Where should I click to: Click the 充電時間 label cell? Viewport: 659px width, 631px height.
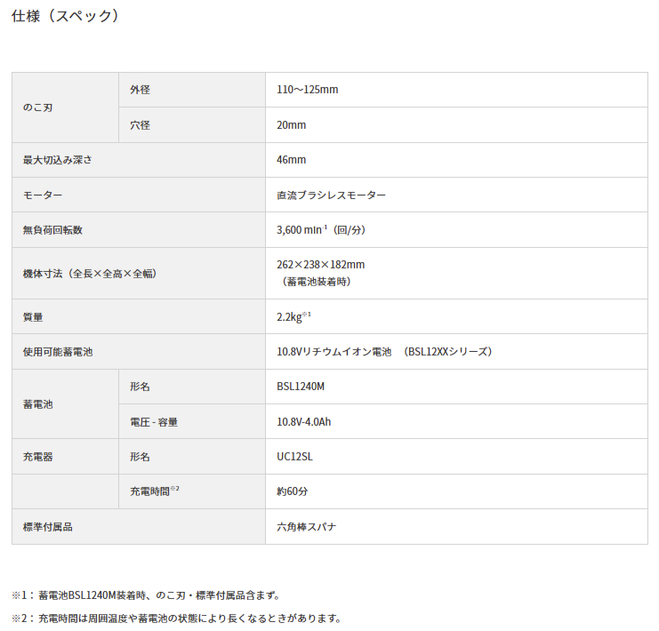click(x=192, y=491)
